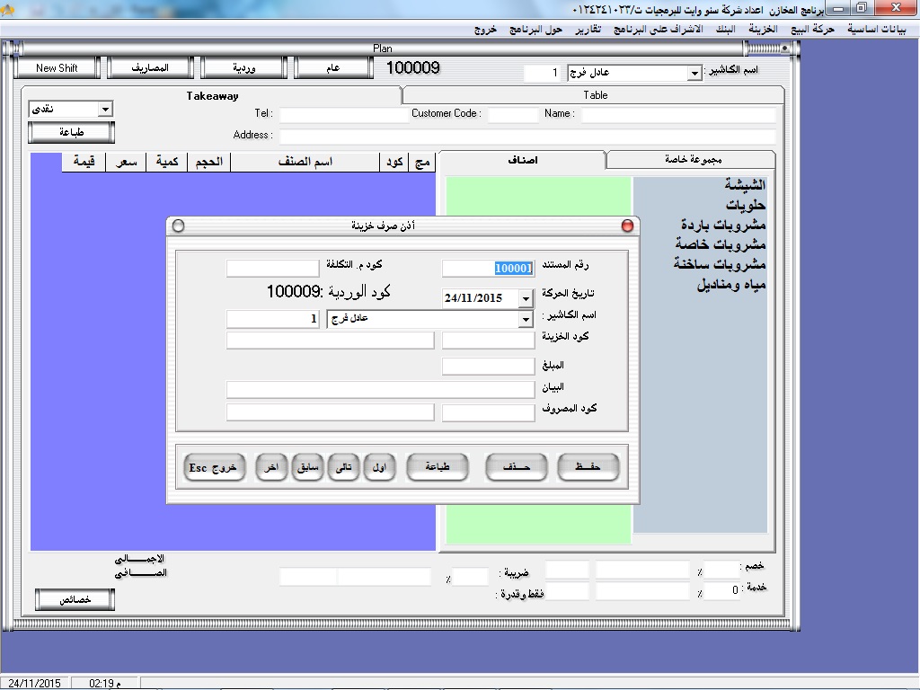Open the تقارير reports menu
The image size is (920, 690).
[x=588, y=29]
